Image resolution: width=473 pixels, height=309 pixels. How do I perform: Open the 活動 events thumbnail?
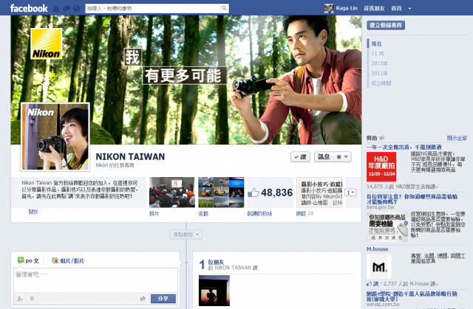pos(221,192)
